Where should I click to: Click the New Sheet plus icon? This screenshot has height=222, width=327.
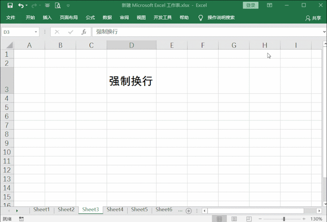(x=189, y=211)
